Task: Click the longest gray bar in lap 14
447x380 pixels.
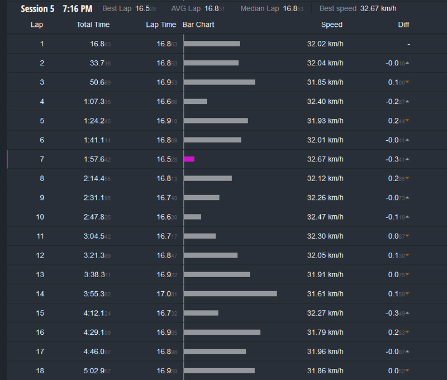Action: [x=230, y=294]
